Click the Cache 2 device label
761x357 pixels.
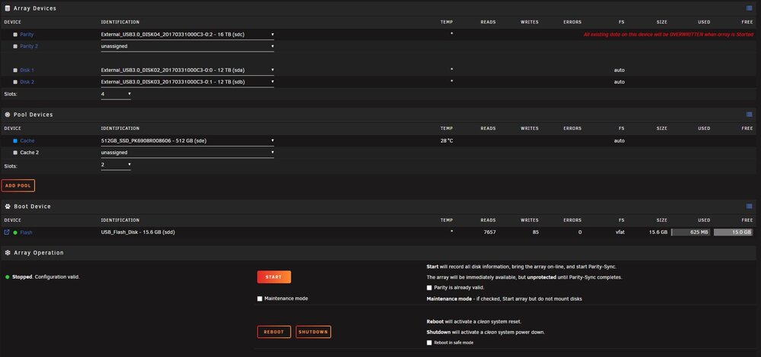pos(29,153)
